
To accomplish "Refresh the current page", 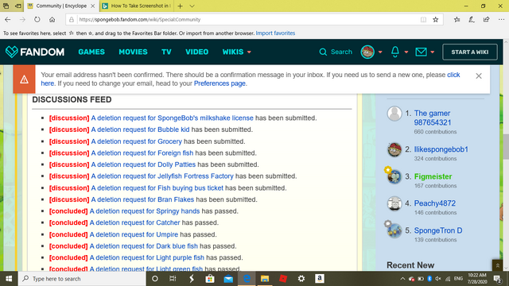I will [x=37, y=19].
